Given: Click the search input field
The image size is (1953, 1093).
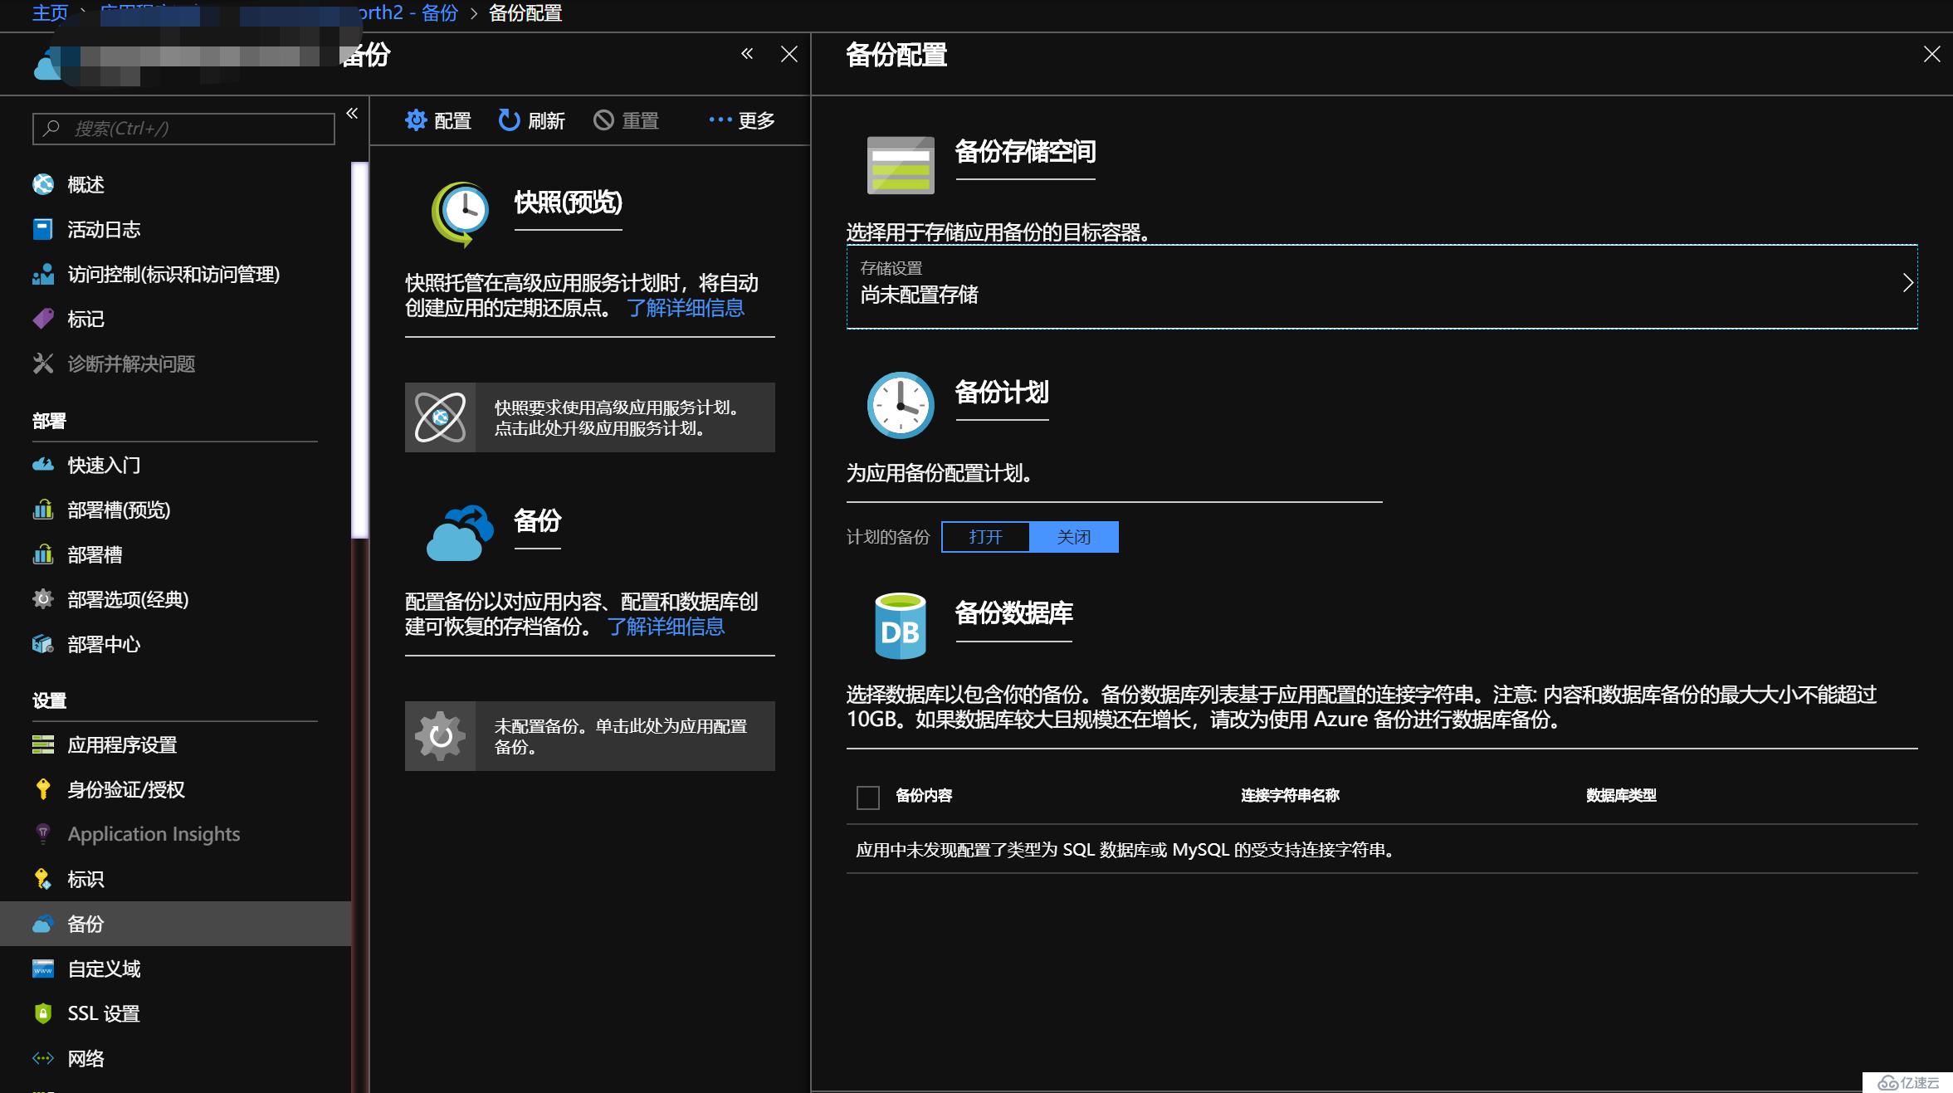Looking at the screenshot, I should coord(181,128).
